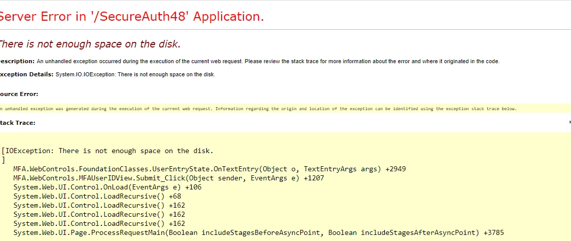Click the "Stack Trace:" label

click(x=17, y=123)
